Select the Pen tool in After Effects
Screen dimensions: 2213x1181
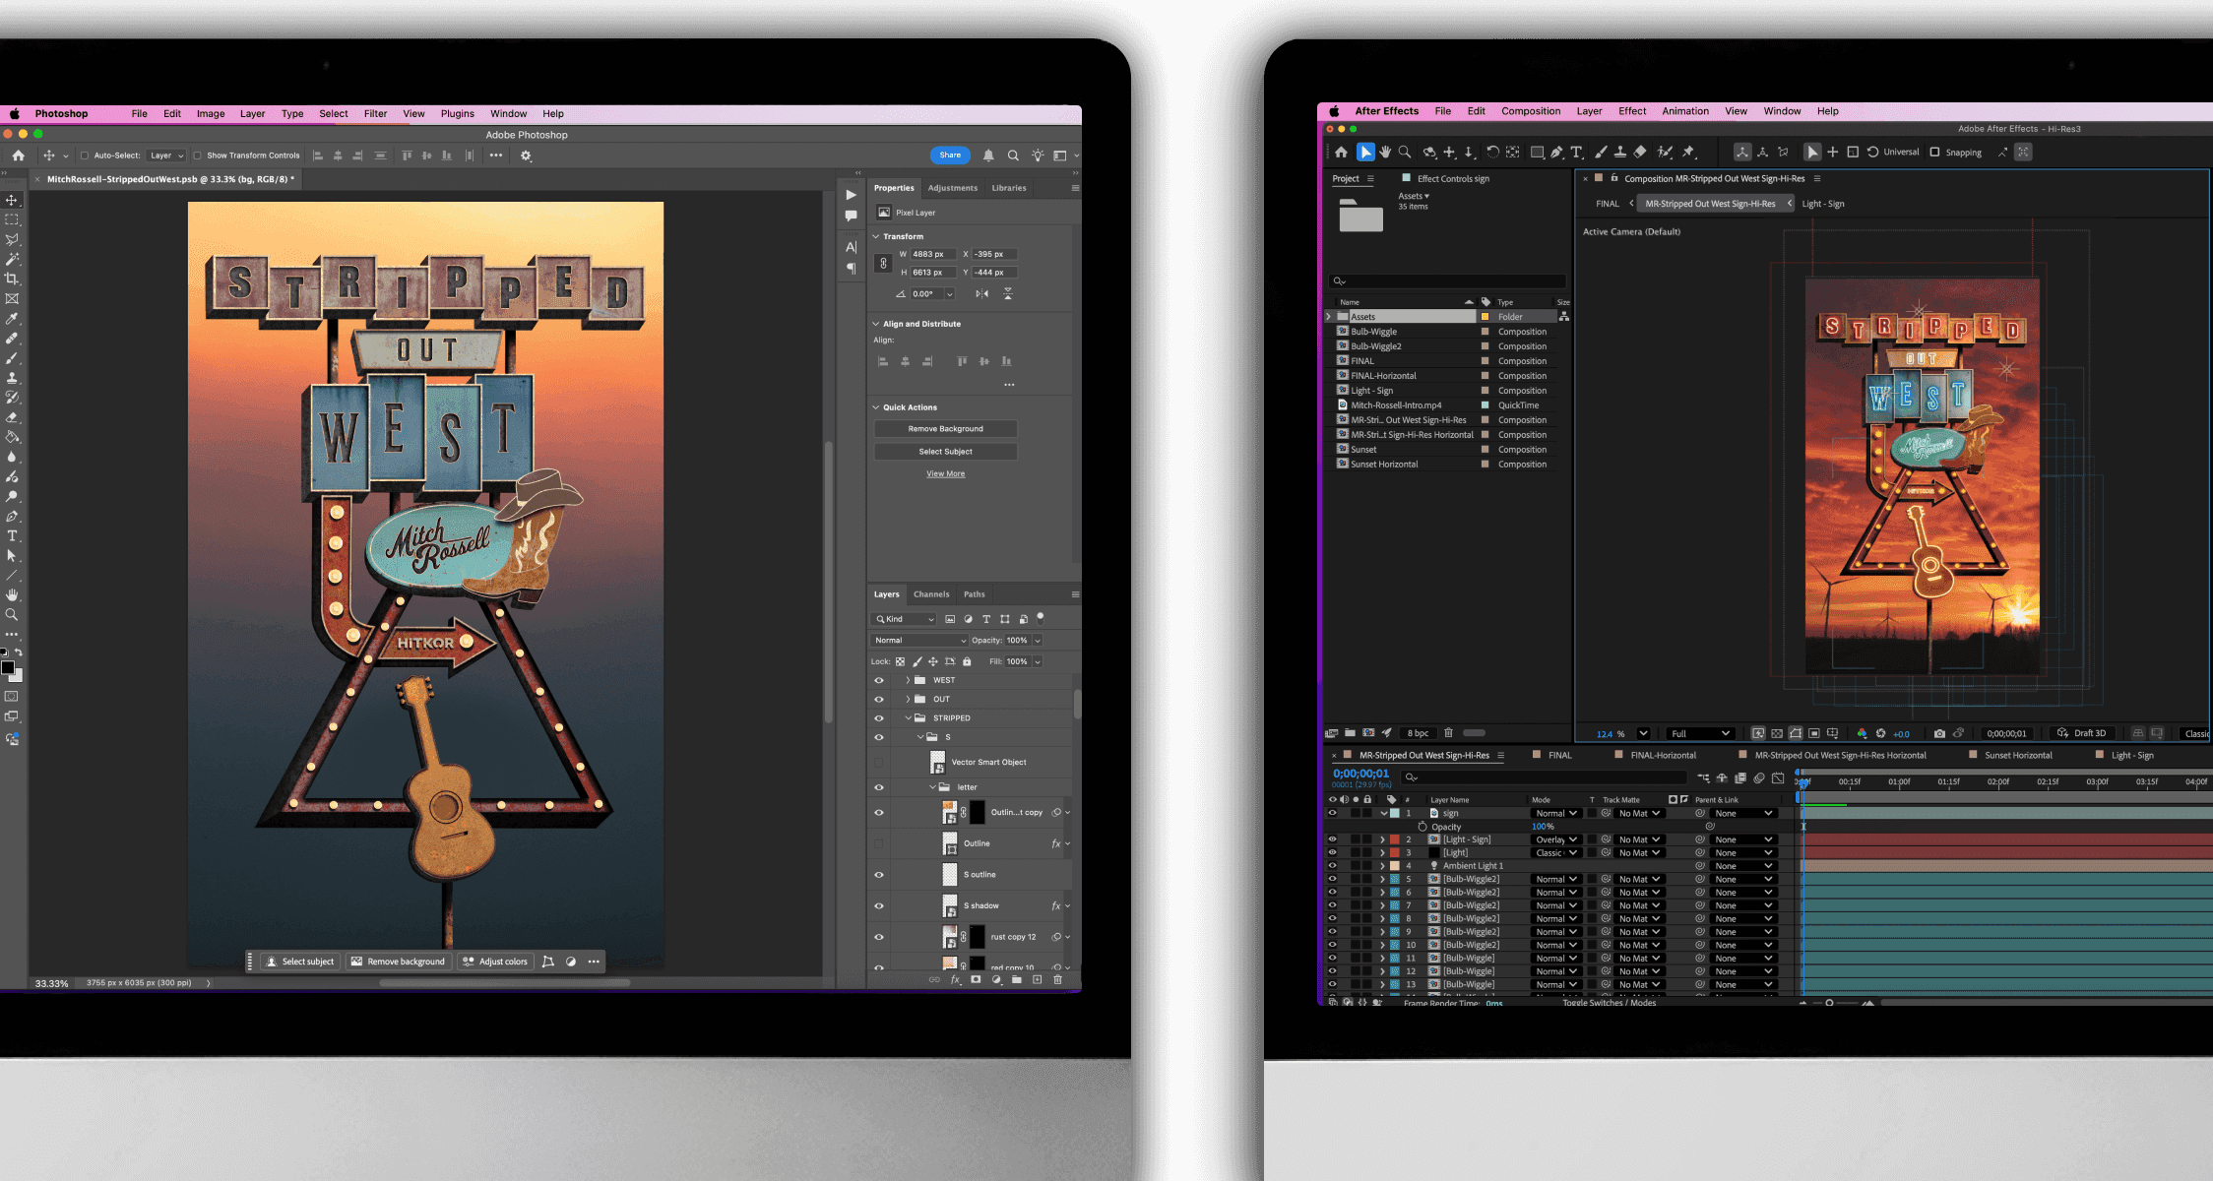[1556, 153]
